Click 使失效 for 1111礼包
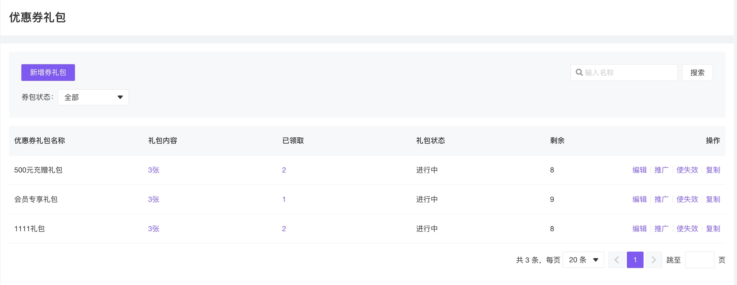Image resolution: width=737 pixels, height=285 pixels. click(687, 229)
